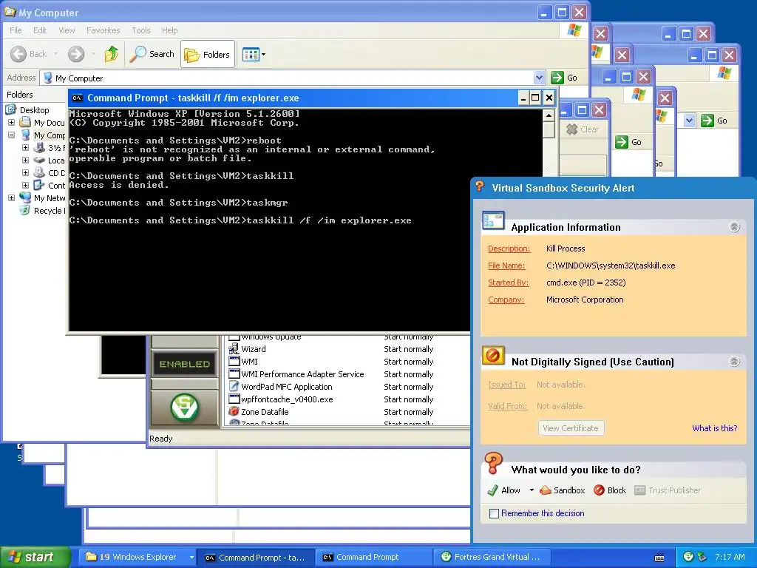The height and width of the screenshot is (568, 757).
Task: Click the Company link in Security Alert
Action: [506, 300]
